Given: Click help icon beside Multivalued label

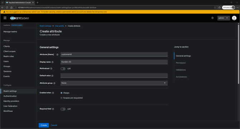Looking at the screenshot, I should coord(51,68).
